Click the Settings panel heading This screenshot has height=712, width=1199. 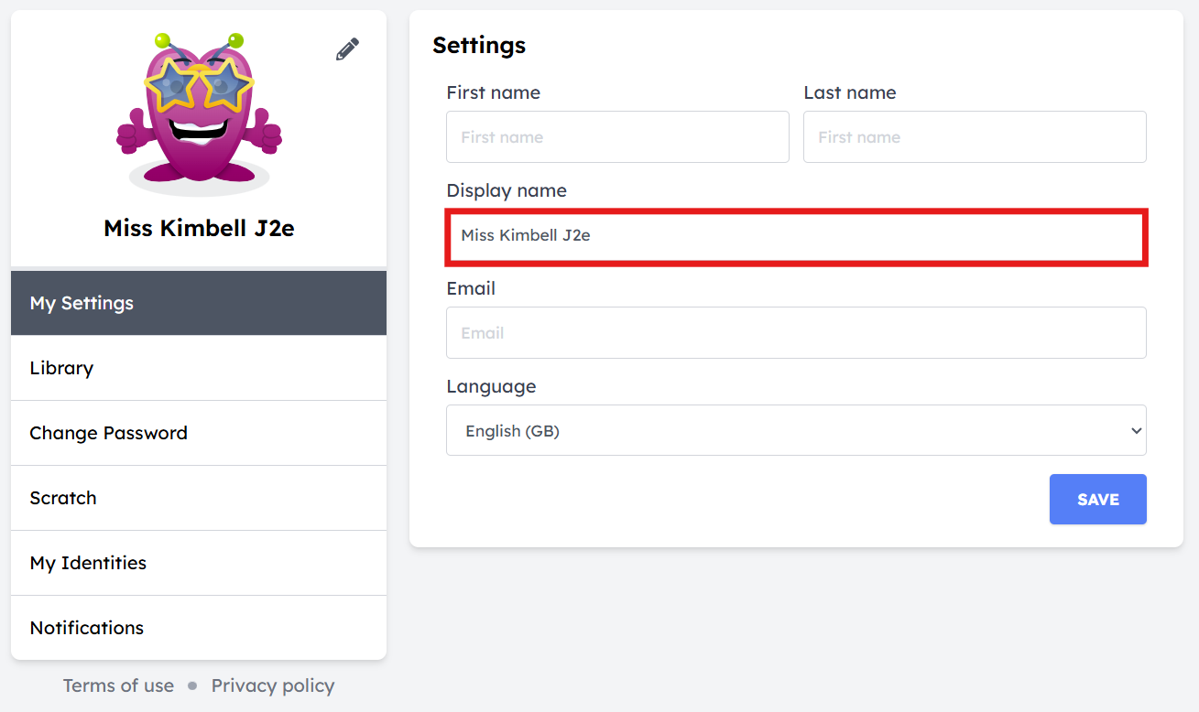point(479,45)
